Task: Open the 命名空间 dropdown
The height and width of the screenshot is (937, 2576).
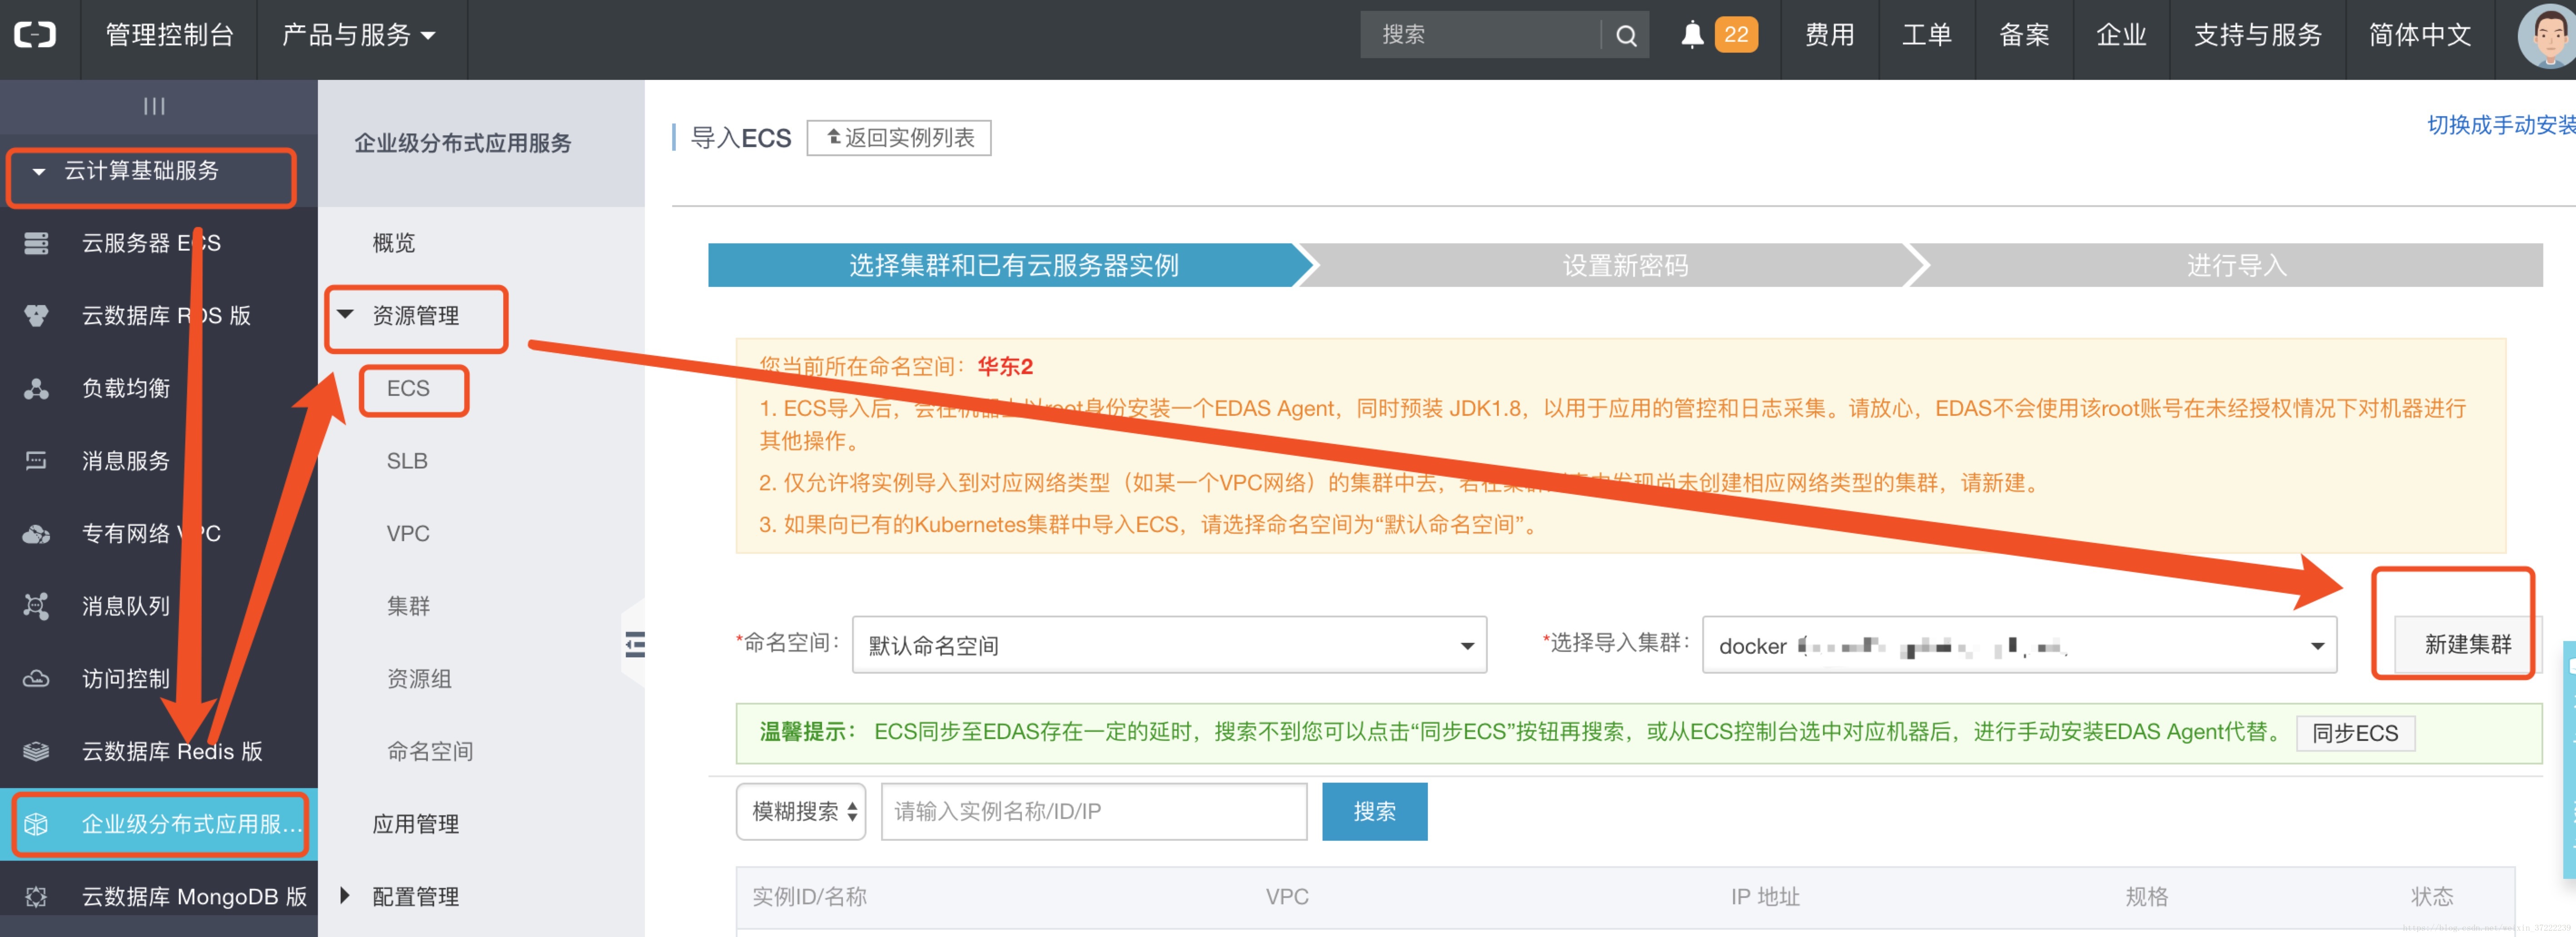Action: pos(1169,645)
